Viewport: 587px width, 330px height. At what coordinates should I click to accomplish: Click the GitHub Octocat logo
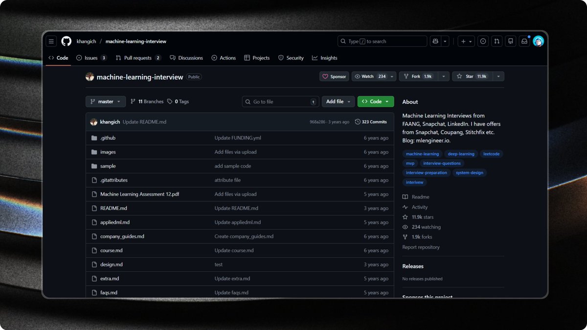coord(67,42)
